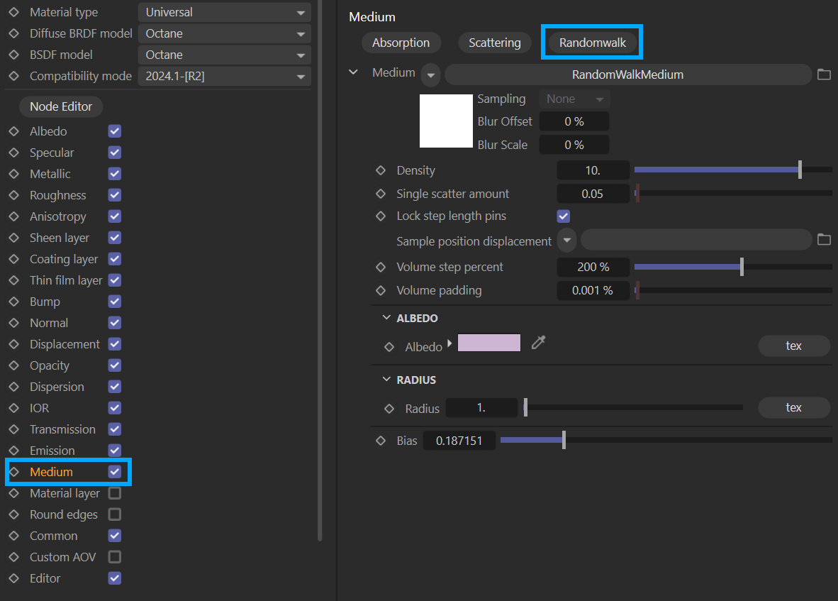Viewport: 838px width, 601px height.
Task: Collapse the ALBEDO section
Action: coord(386,318)
